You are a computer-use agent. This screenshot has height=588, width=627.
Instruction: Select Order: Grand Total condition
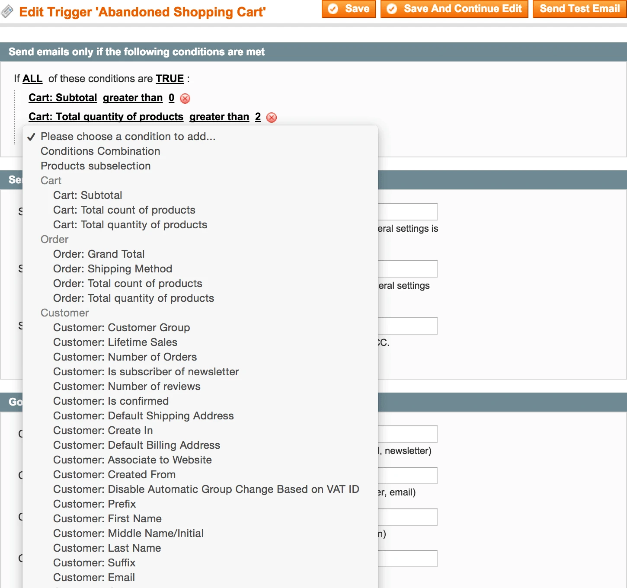coord(99,254)
